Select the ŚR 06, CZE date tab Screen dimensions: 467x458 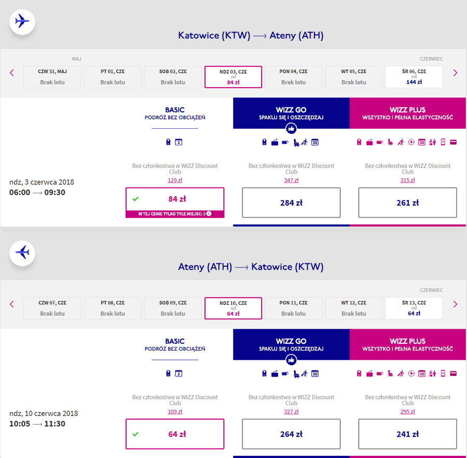414,77
